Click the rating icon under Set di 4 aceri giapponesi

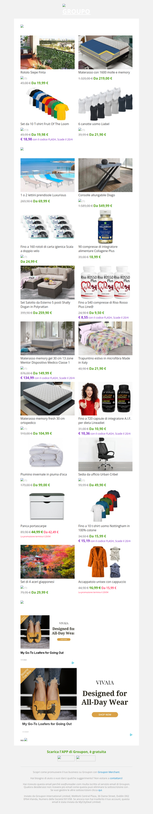(x=24, y=587)
